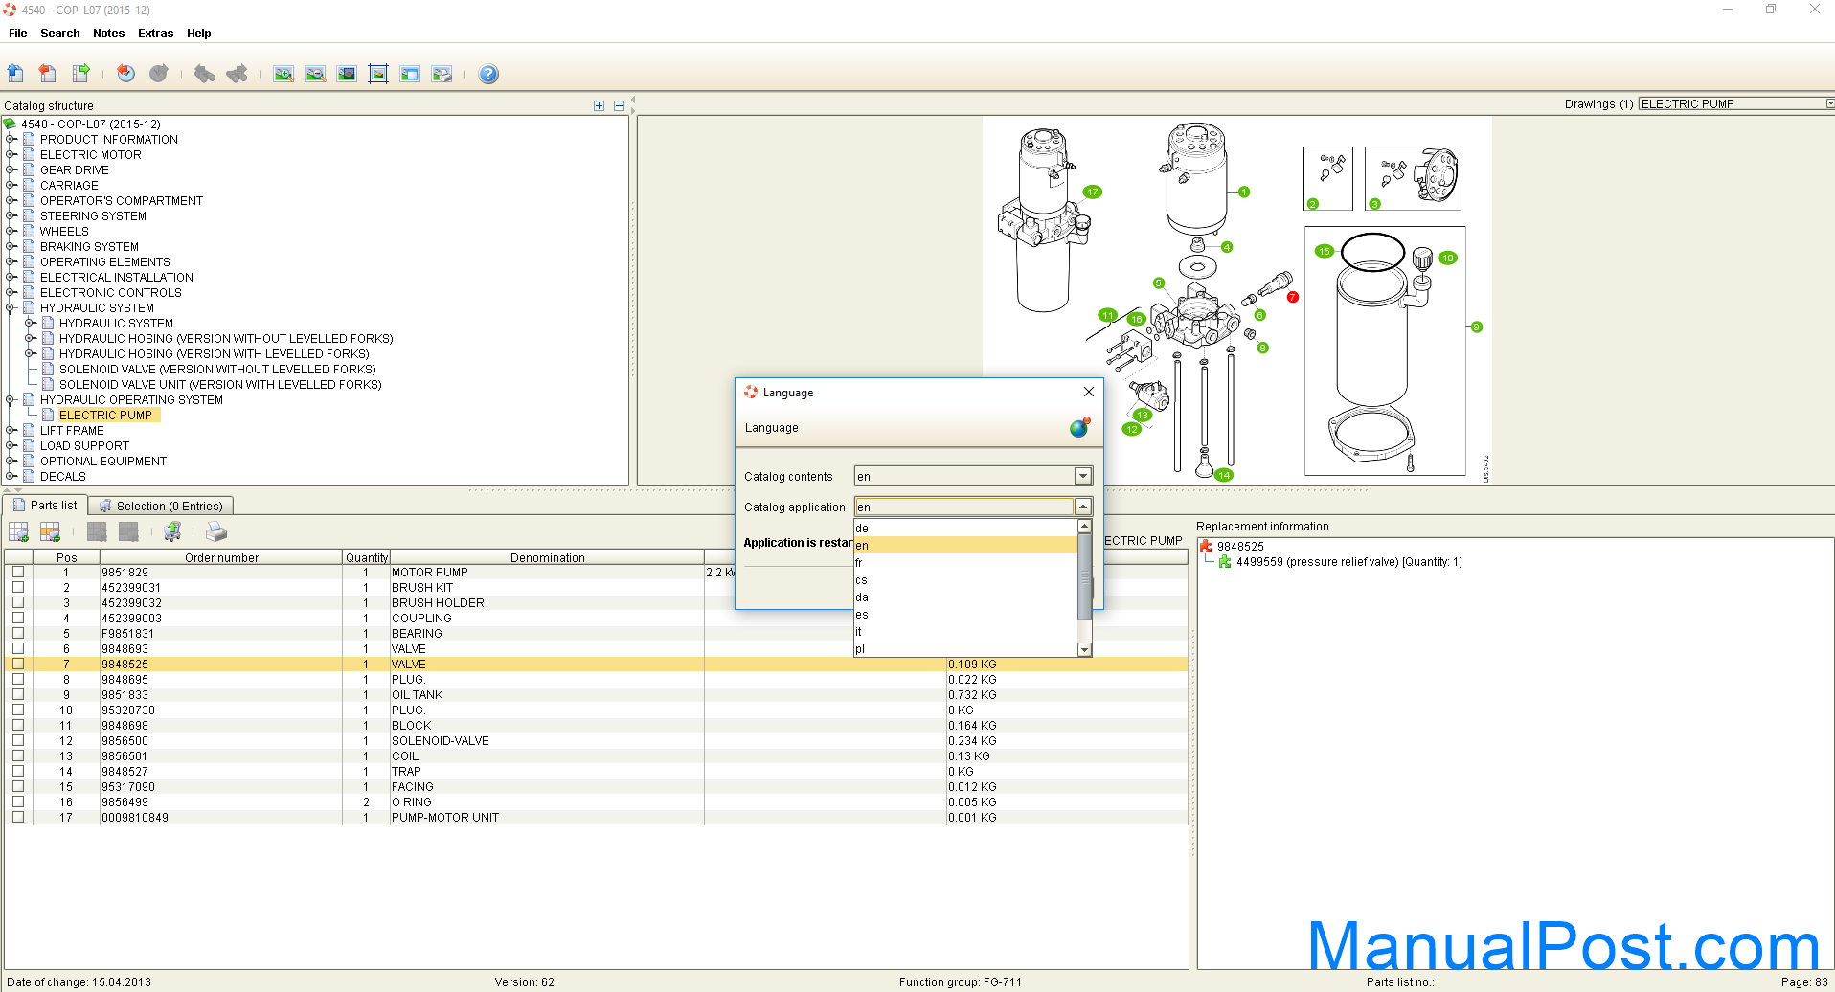Click the greyed second grid parts-list icon
The width and height of the screenshot is (1835, 992).
[x=128, y=531]
